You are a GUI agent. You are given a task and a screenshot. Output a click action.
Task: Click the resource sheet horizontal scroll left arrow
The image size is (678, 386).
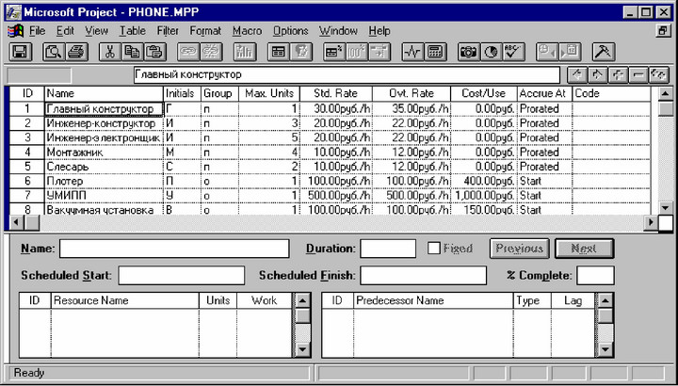17,223
